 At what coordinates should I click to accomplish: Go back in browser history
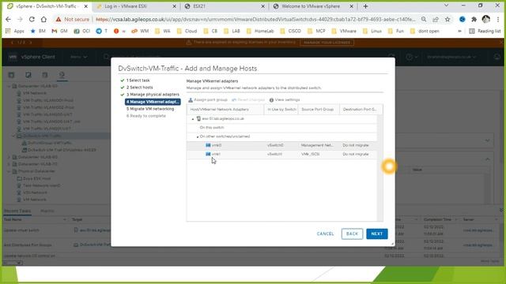click(9, 19)
